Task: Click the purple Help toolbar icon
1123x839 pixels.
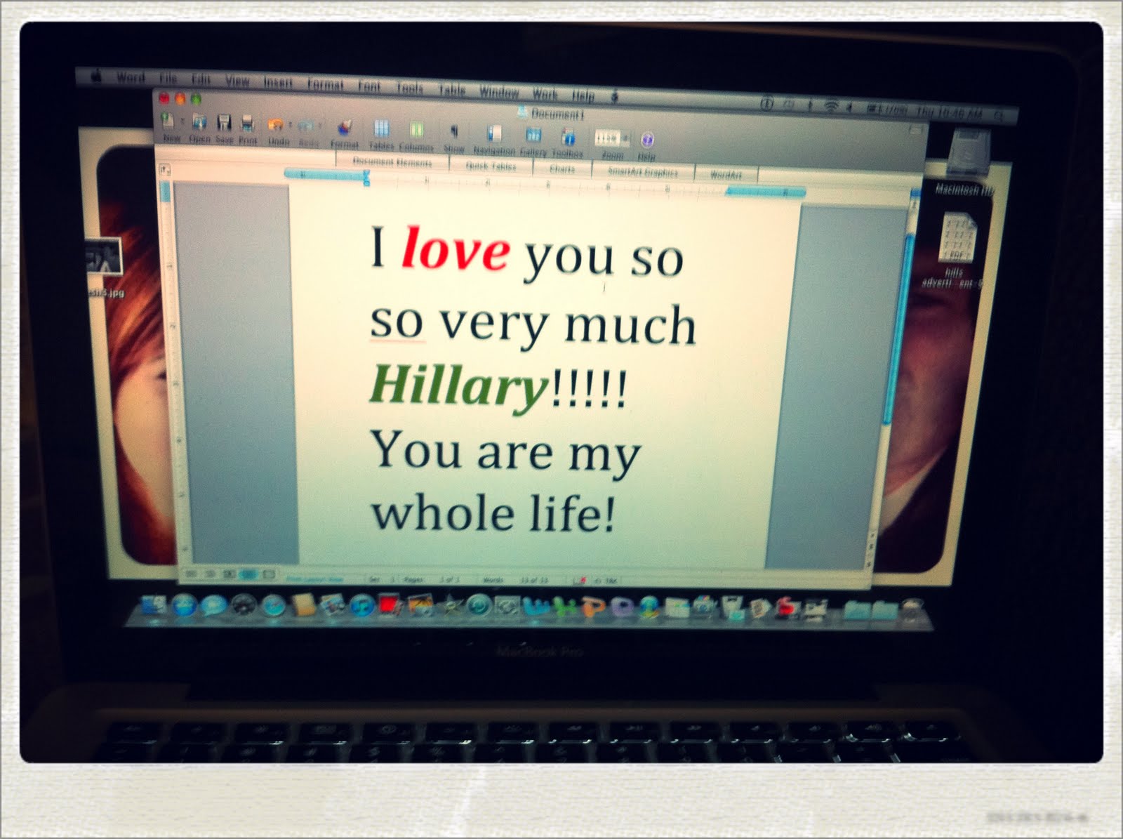Action: (647, 139)
